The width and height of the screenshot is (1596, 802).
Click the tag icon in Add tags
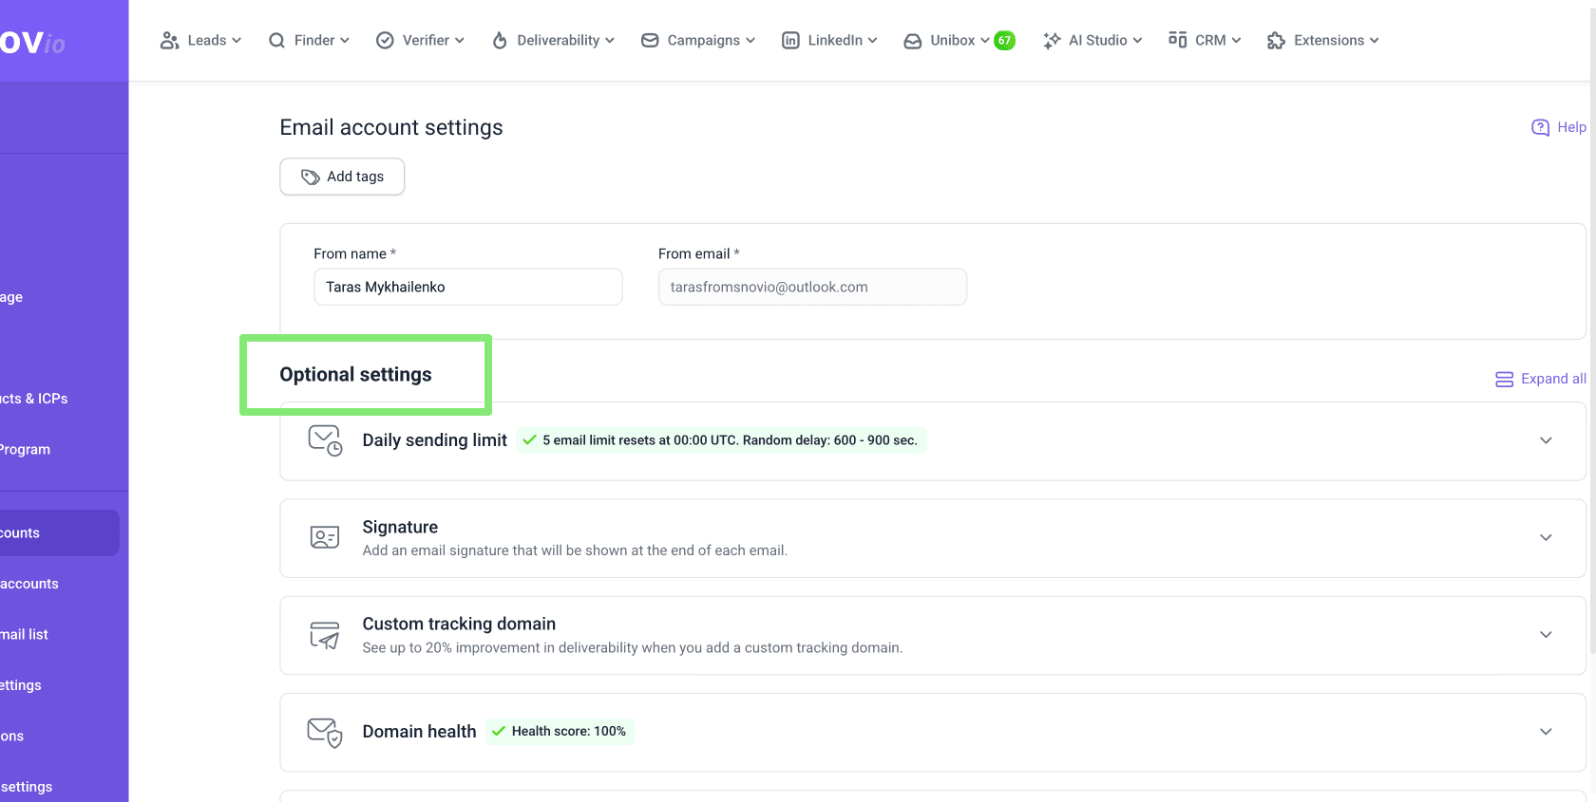310,177
